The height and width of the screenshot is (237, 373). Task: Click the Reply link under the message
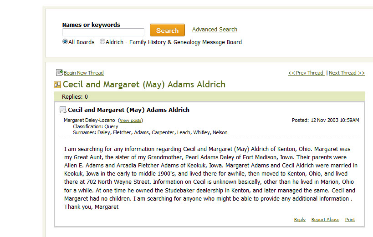pos(300,220)
